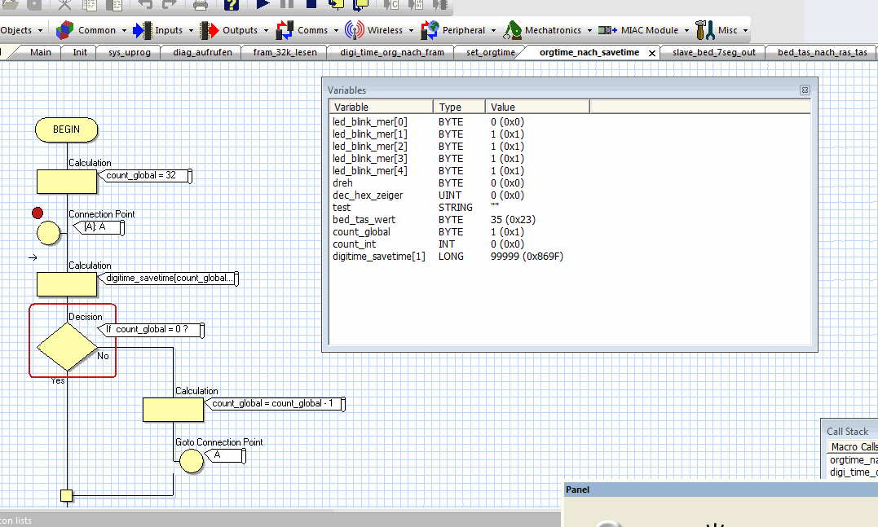Open the bed_tas_nach_ras_tas tab
Viewport: 878px width, 527px height.
coord(822,52)
